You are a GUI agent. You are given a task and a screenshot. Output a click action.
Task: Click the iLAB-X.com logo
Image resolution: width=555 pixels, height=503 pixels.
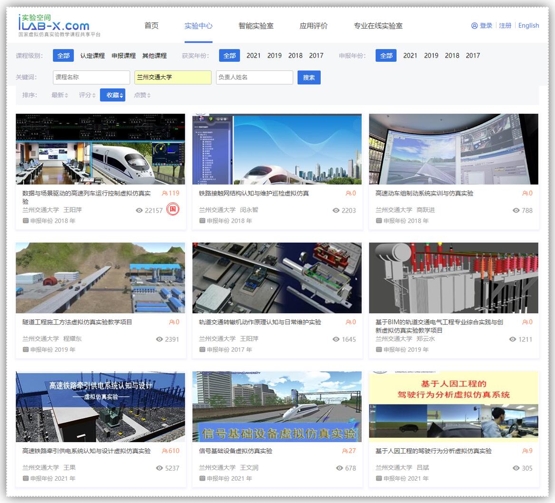tap(54, 25)
